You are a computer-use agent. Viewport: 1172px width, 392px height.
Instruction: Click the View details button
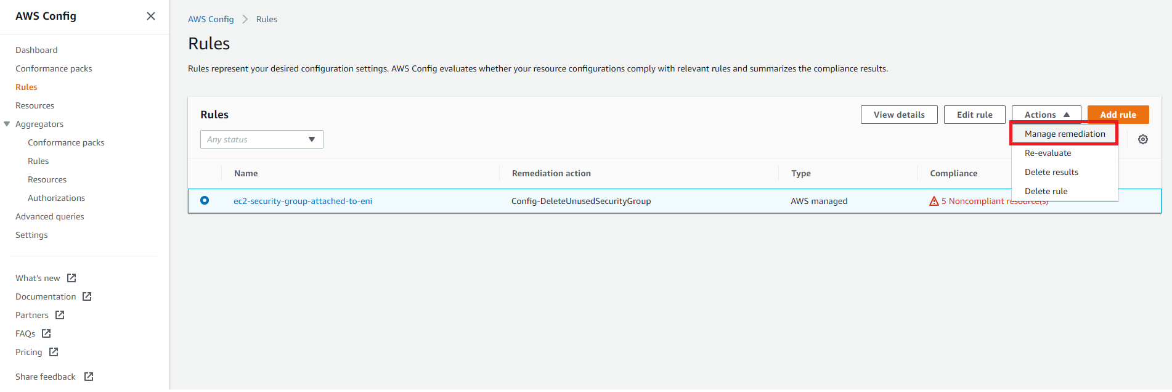899,115
